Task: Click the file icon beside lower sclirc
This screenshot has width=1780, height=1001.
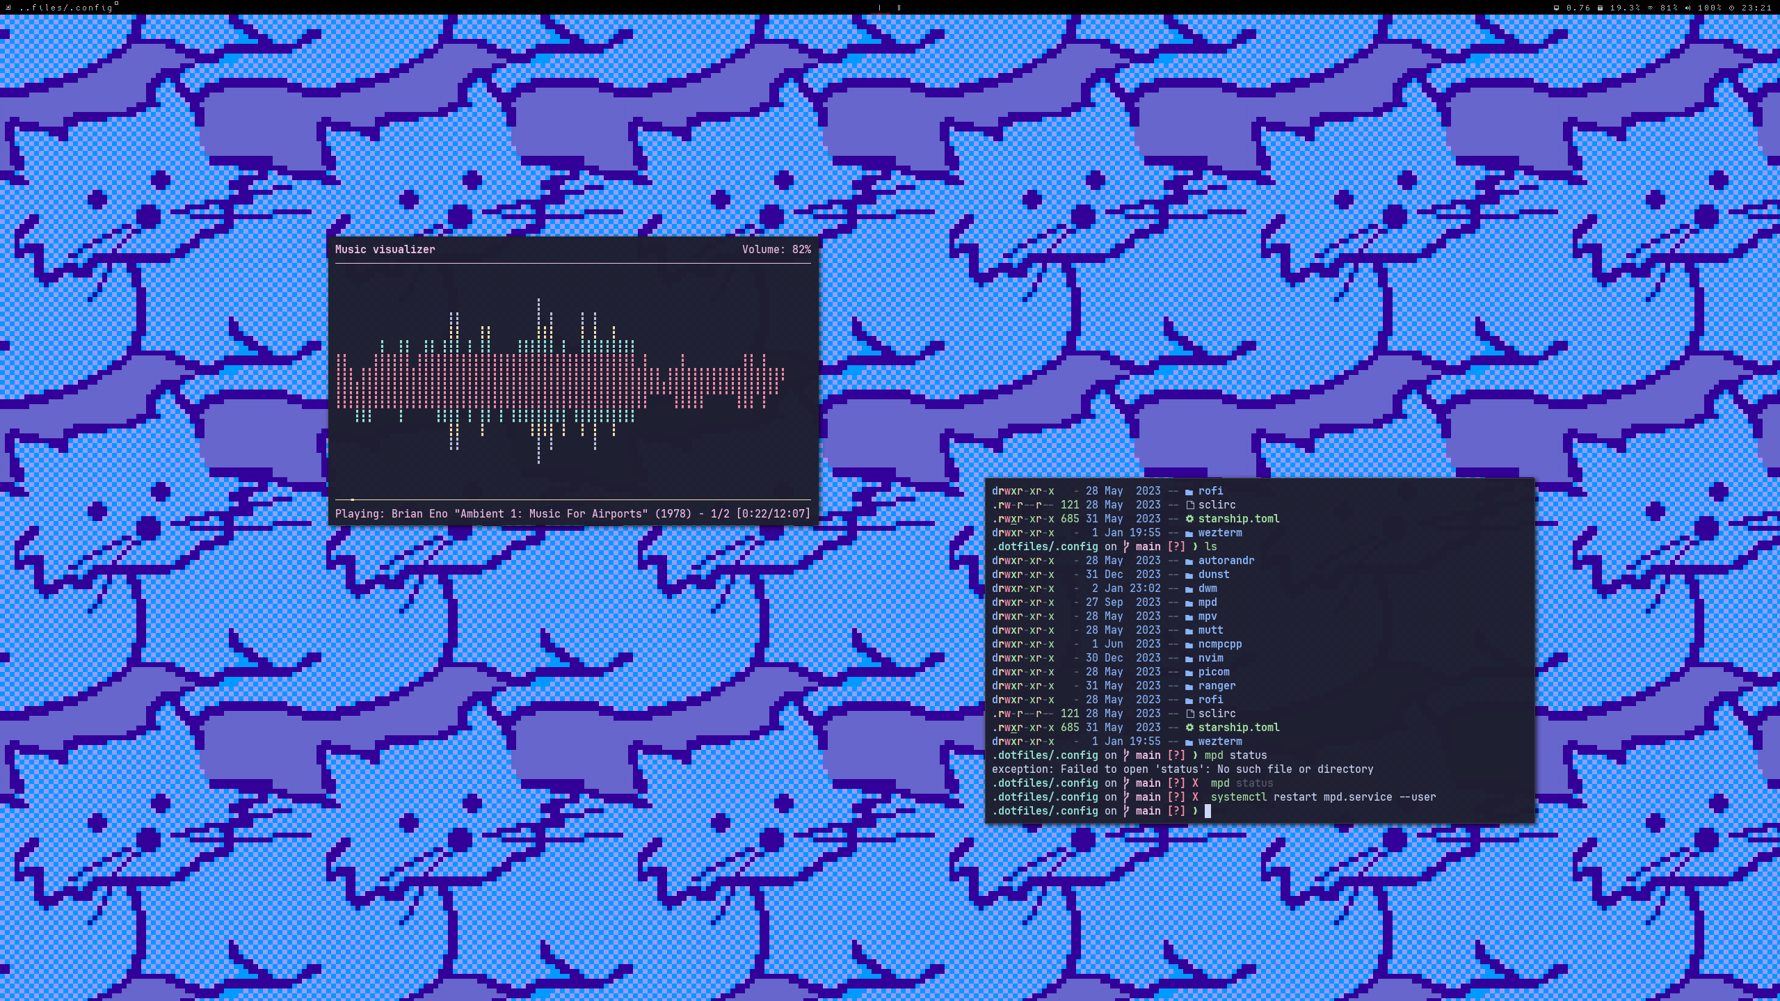Action: [x=1189, y=713]
